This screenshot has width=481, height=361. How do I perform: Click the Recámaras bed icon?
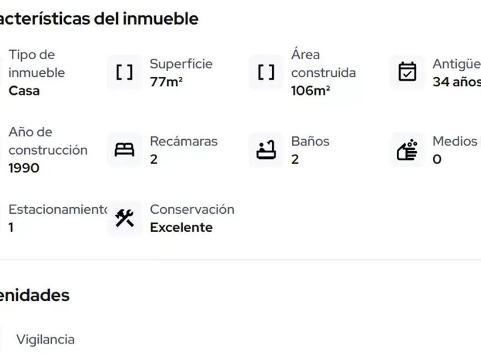point(124,150)
